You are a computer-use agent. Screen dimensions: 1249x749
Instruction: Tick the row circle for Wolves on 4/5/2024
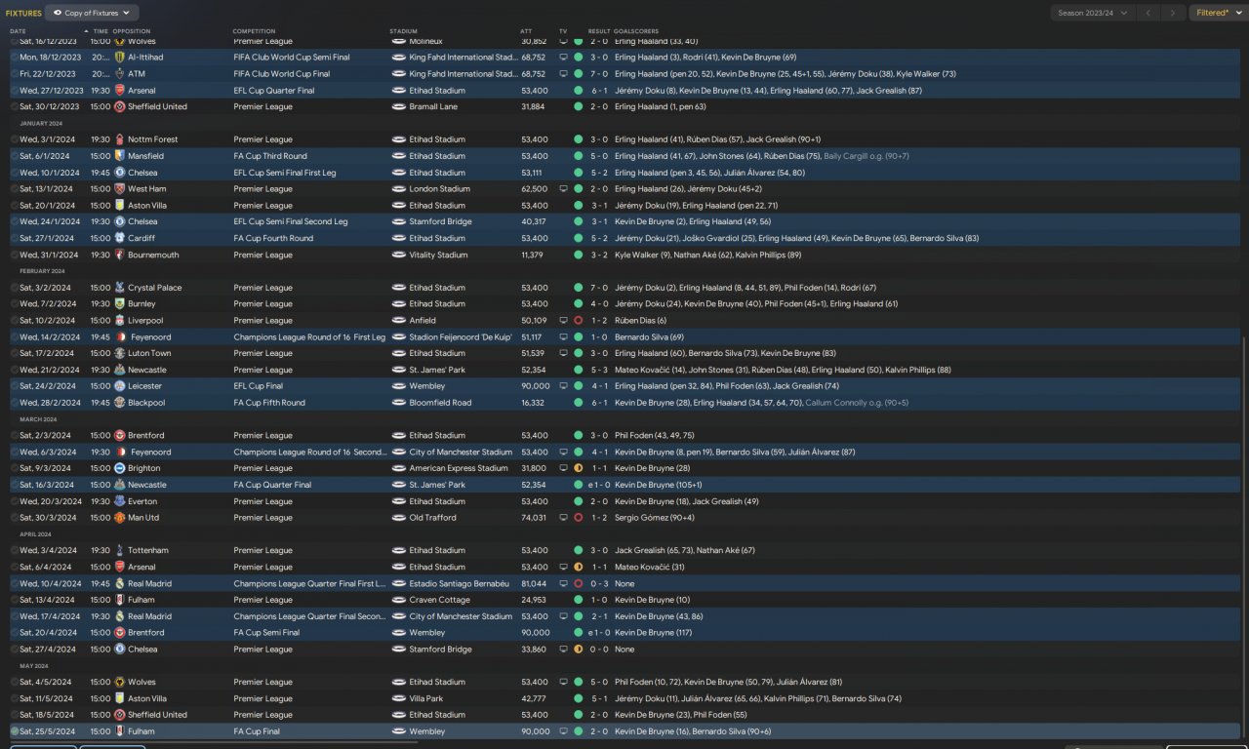[x=15, y=682]
